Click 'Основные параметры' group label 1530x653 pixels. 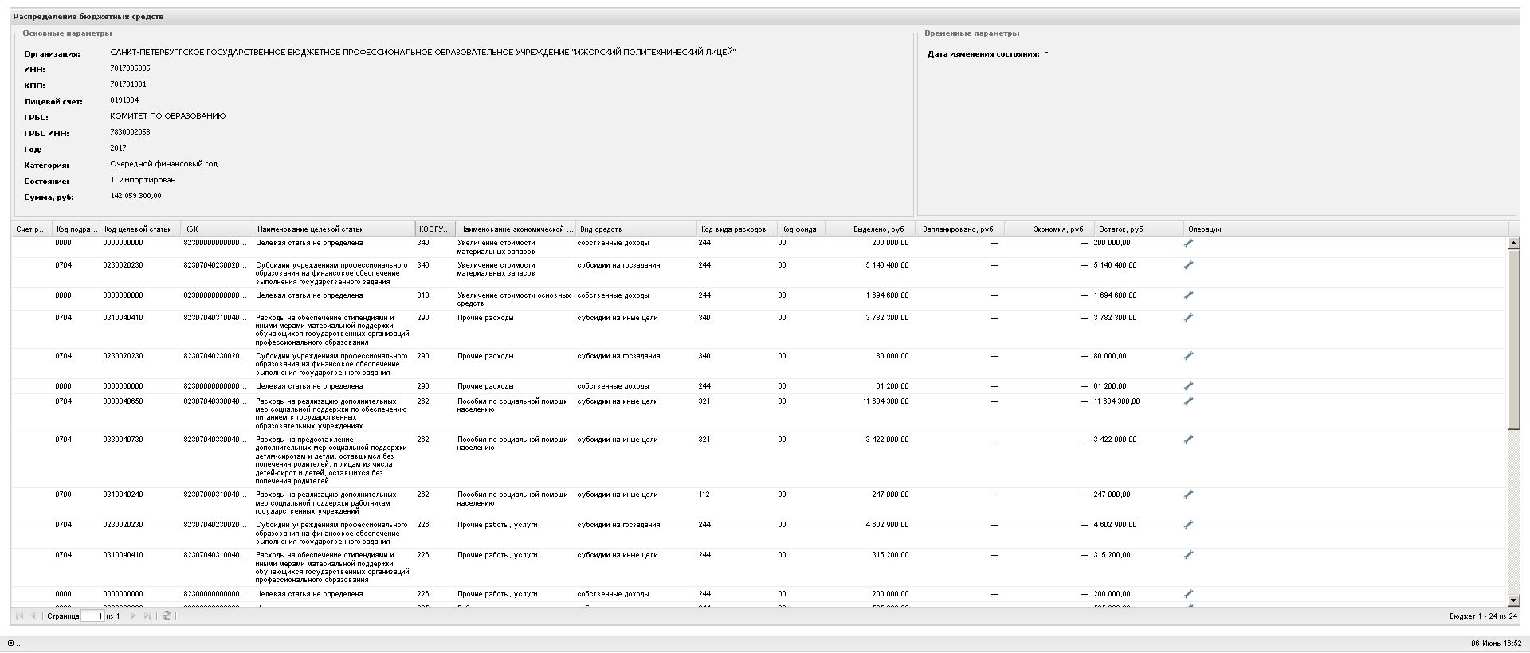pyautogui.click(x=67, y=33)
